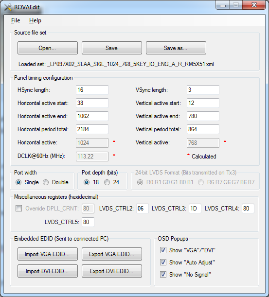
Task: Select Single port width radio button
Action: (x=18, y=182)
